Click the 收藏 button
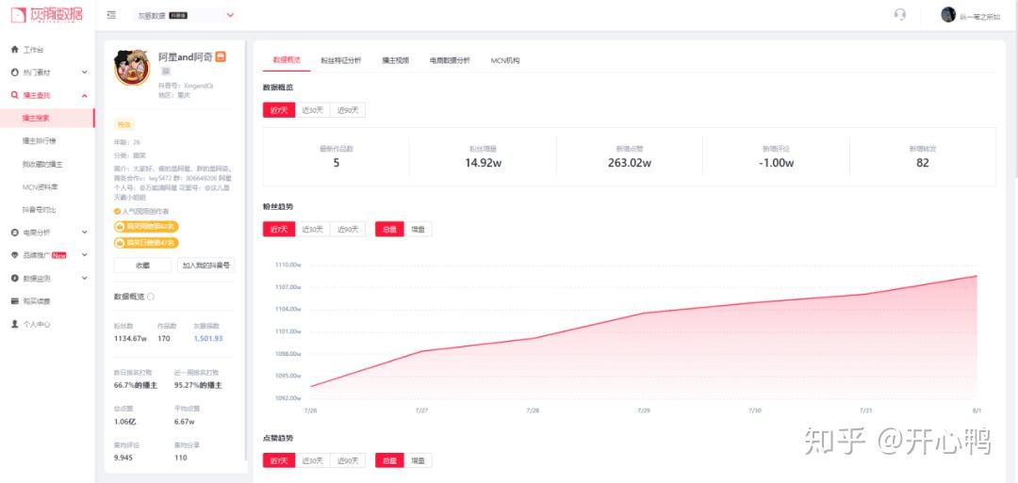This screenshot has width=1018, height=483. click(x=142, y=265)
